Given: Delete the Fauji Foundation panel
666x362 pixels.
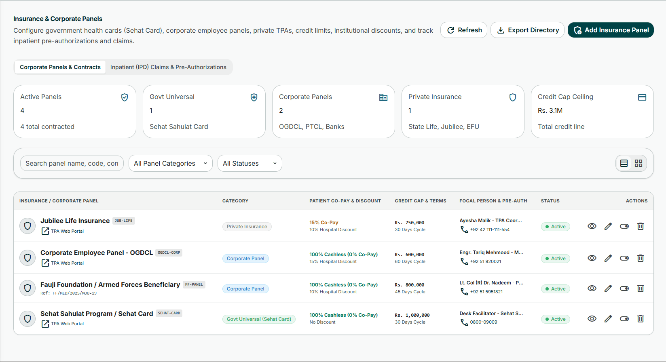Looking at the screenshot, I should coord(641,288).
